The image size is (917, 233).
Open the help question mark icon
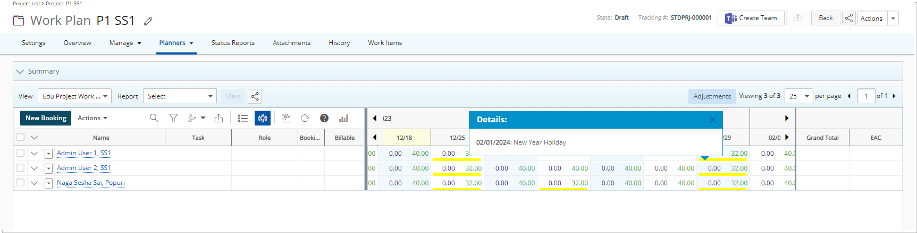coord(324,118)
